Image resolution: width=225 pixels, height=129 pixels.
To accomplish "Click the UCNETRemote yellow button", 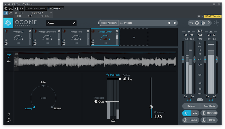I will 213,16.
